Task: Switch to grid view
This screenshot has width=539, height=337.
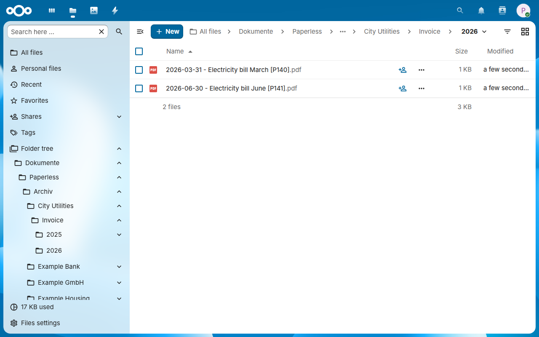Action: coord(525,32)
